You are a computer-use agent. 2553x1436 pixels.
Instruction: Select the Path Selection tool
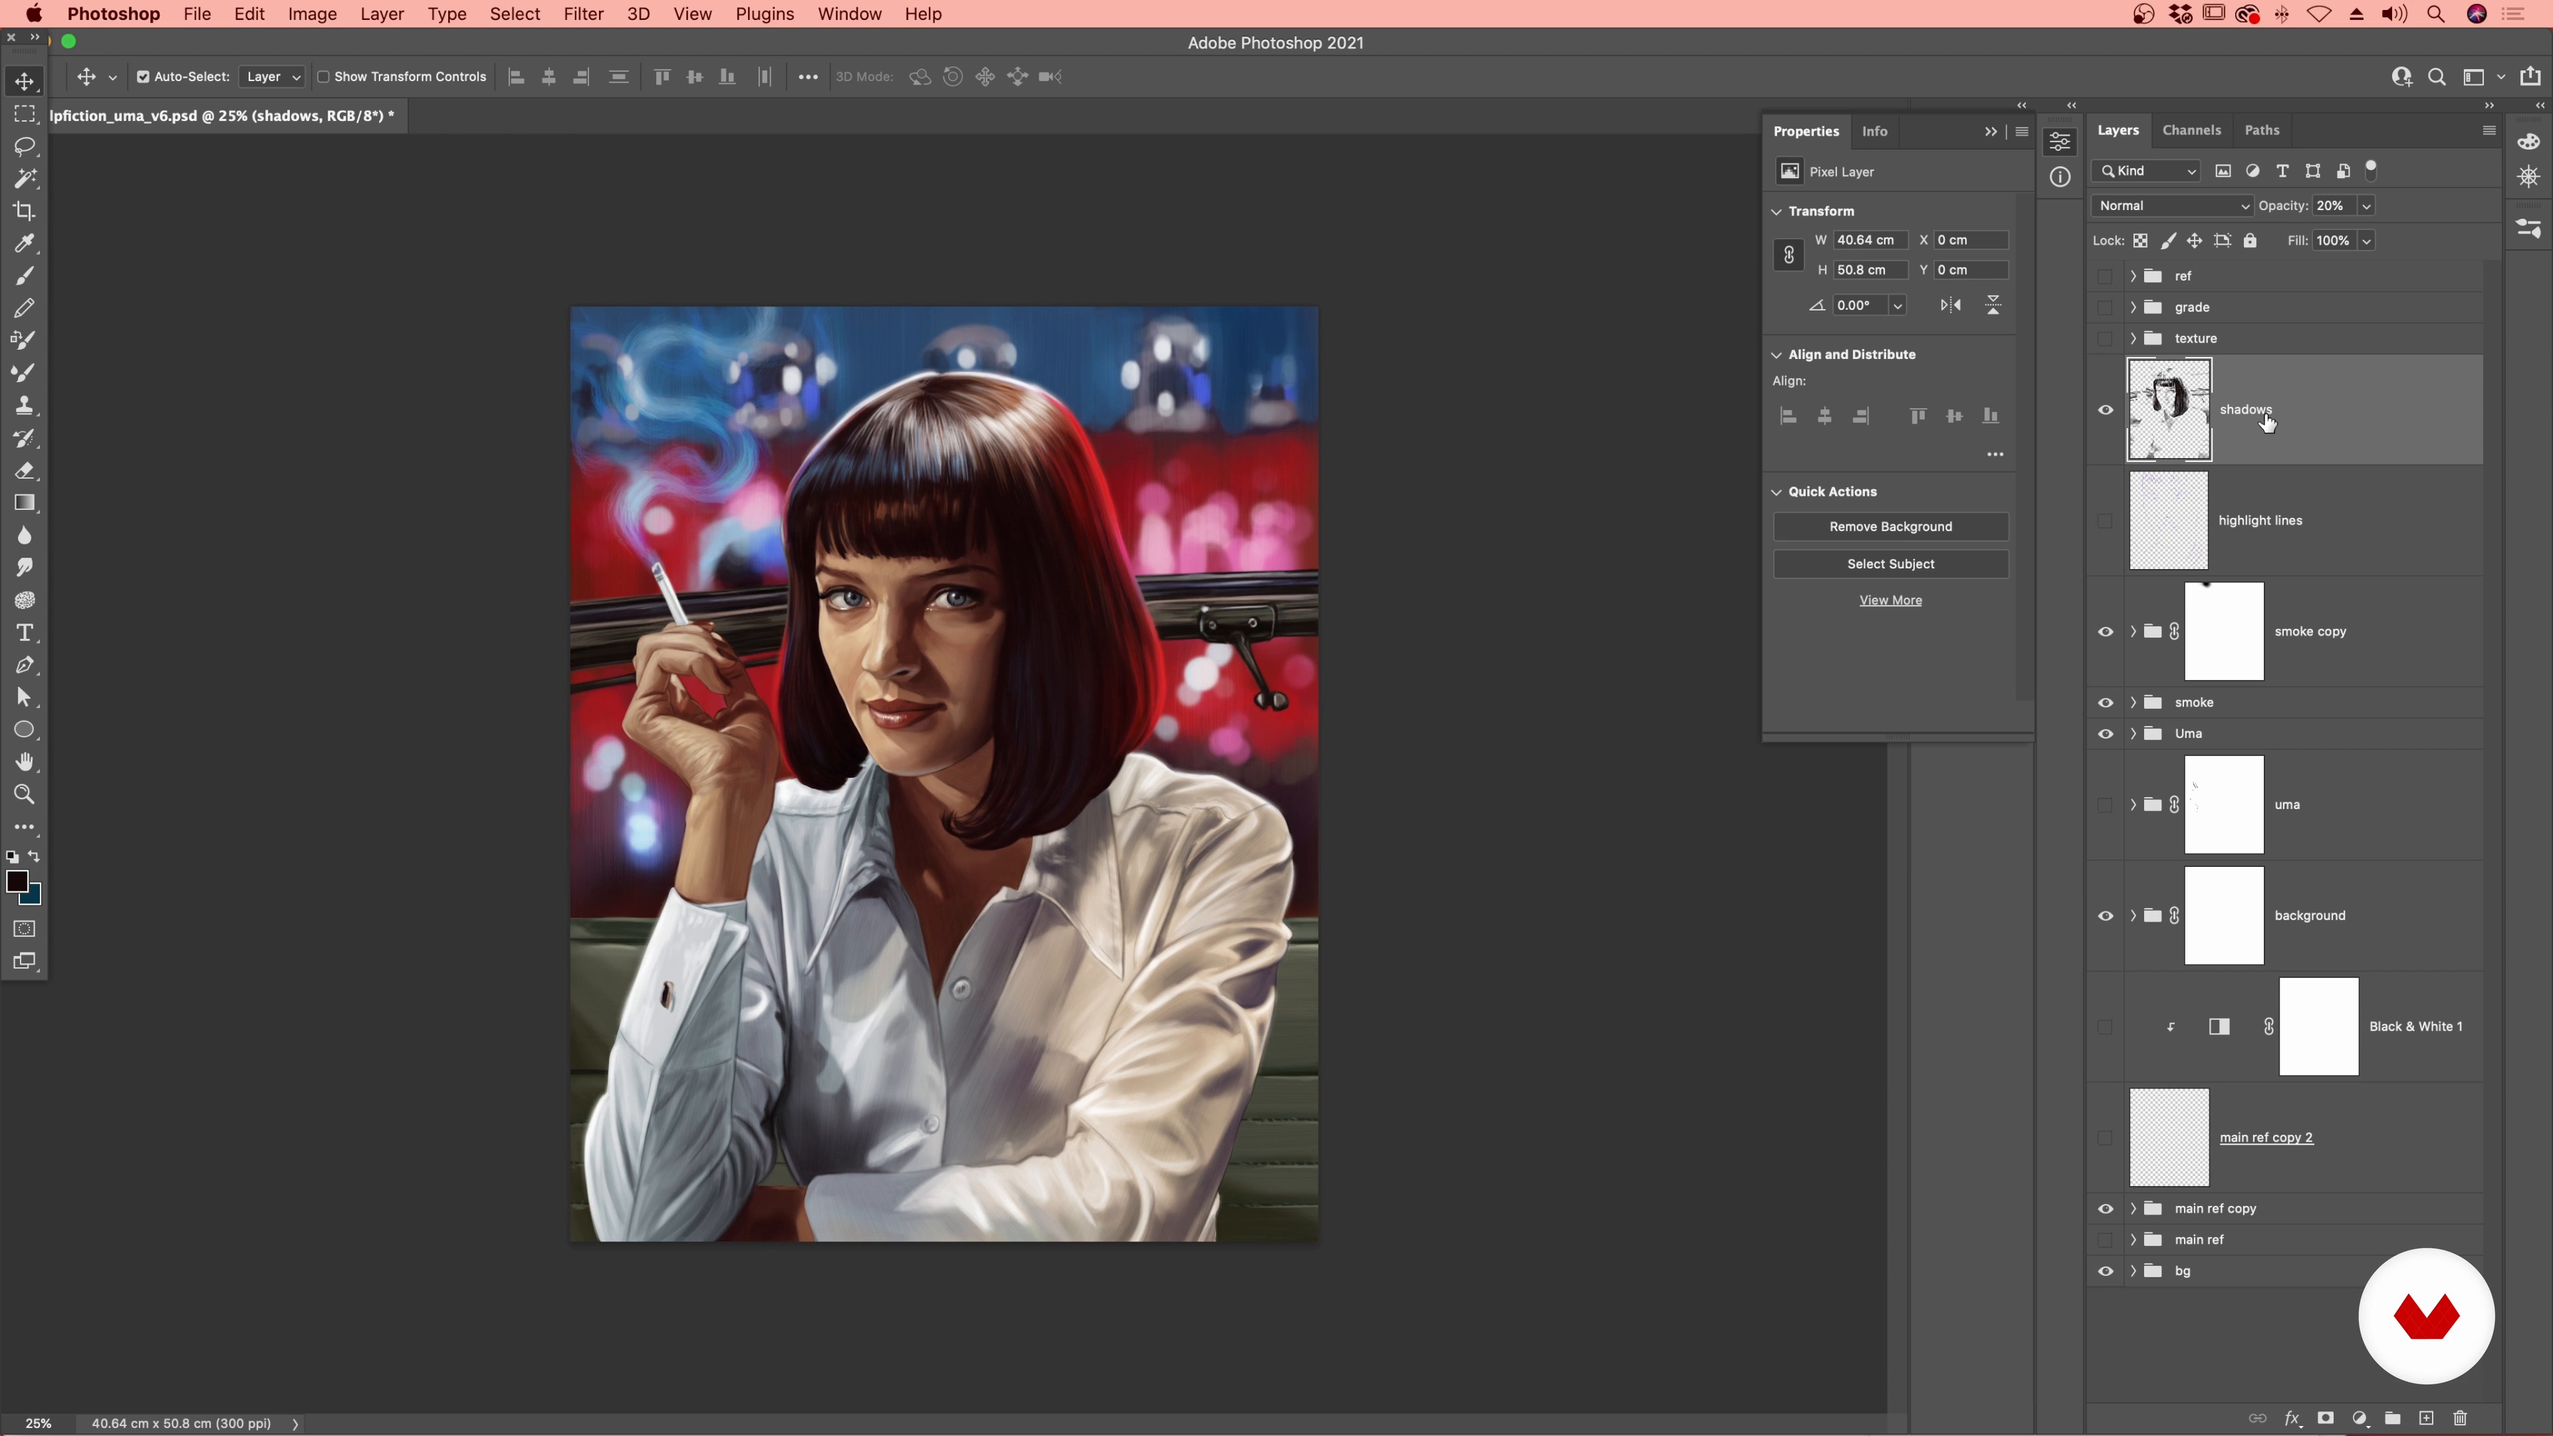coord(25,697)
